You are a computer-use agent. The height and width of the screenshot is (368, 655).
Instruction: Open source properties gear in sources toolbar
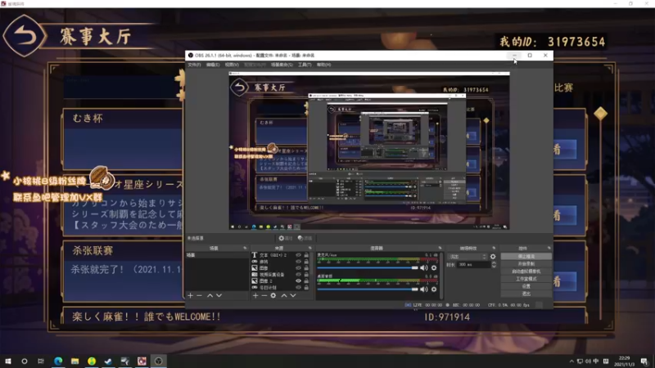(273, 295)
